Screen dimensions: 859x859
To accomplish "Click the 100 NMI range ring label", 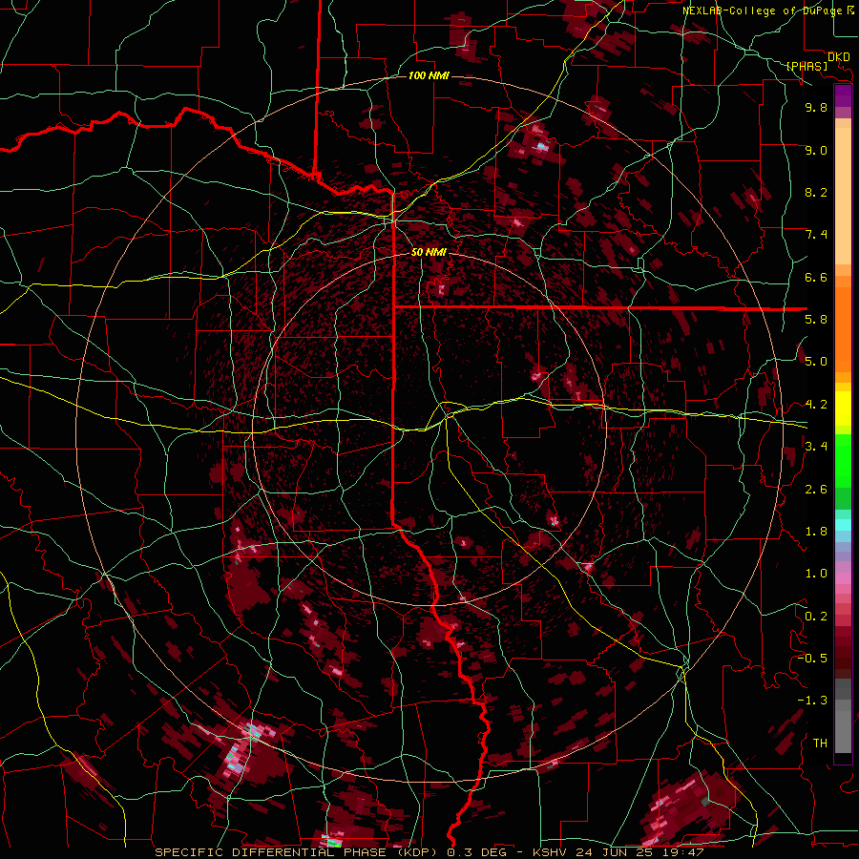I will [x=429, y=75].
